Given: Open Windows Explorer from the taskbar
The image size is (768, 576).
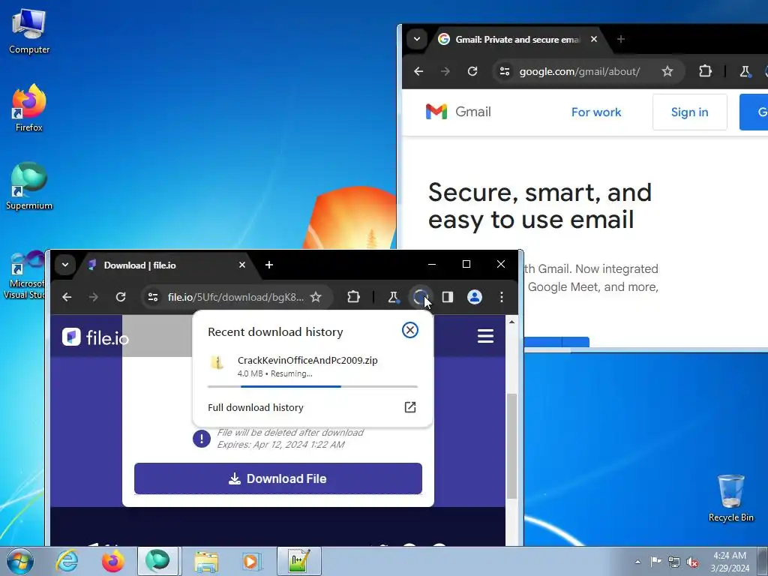Looking at the screenshot, I should pyautogui.click(x=206, y=561).
